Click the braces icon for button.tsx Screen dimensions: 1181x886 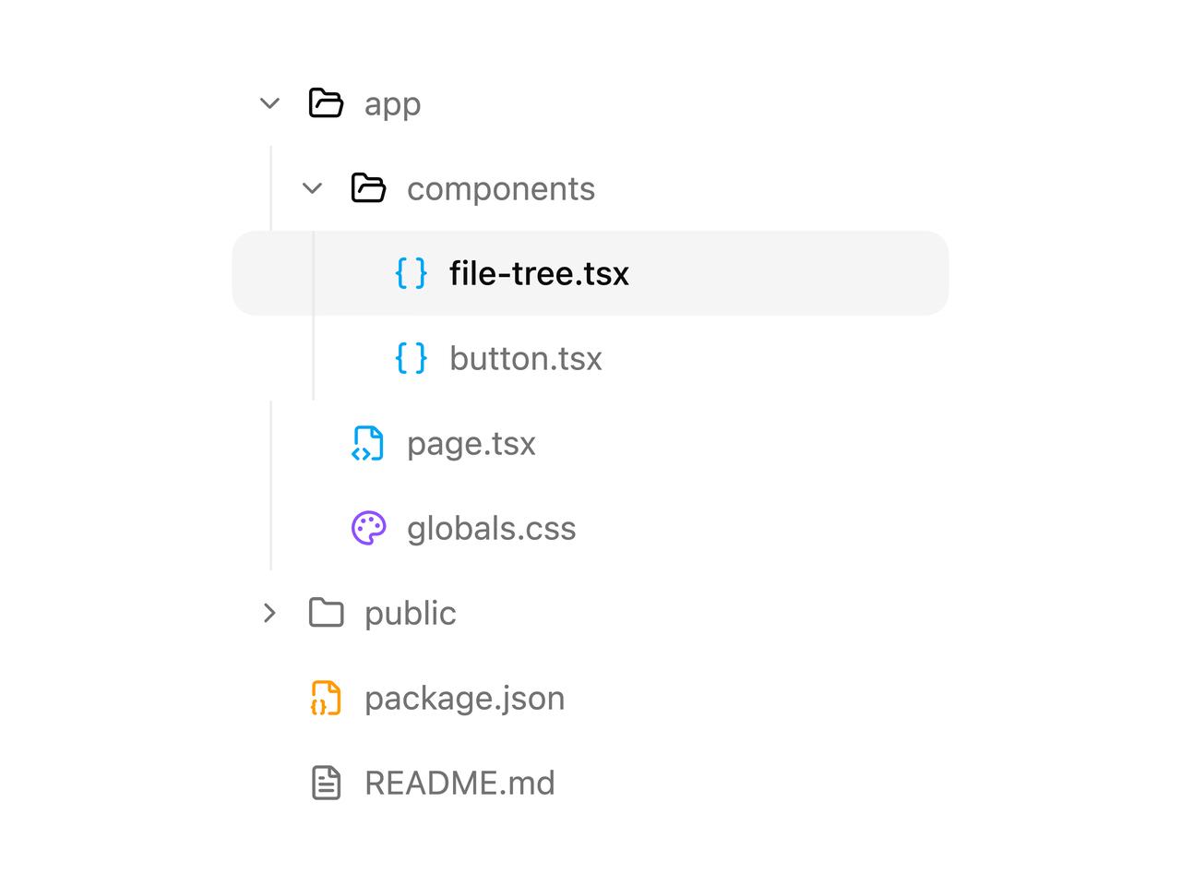pos(411,358)
